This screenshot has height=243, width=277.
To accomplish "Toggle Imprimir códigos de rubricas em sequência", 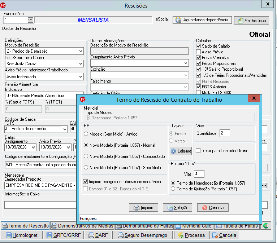I will pos(86,182).
